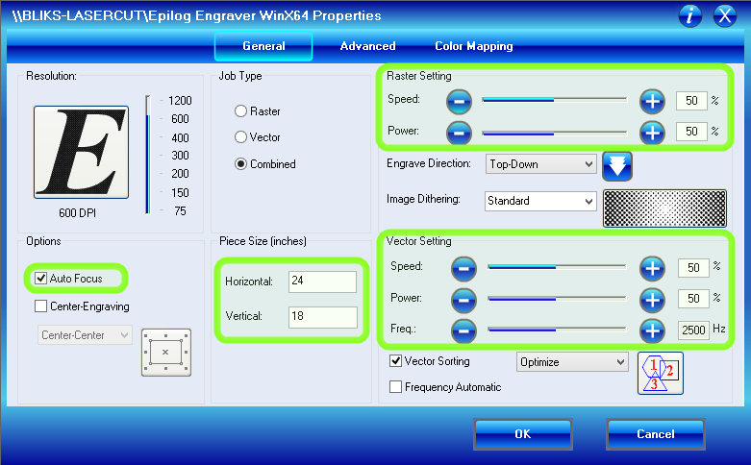Enable Frequency Automatic checkbox
751x465 pixels.
coord(395,386)
